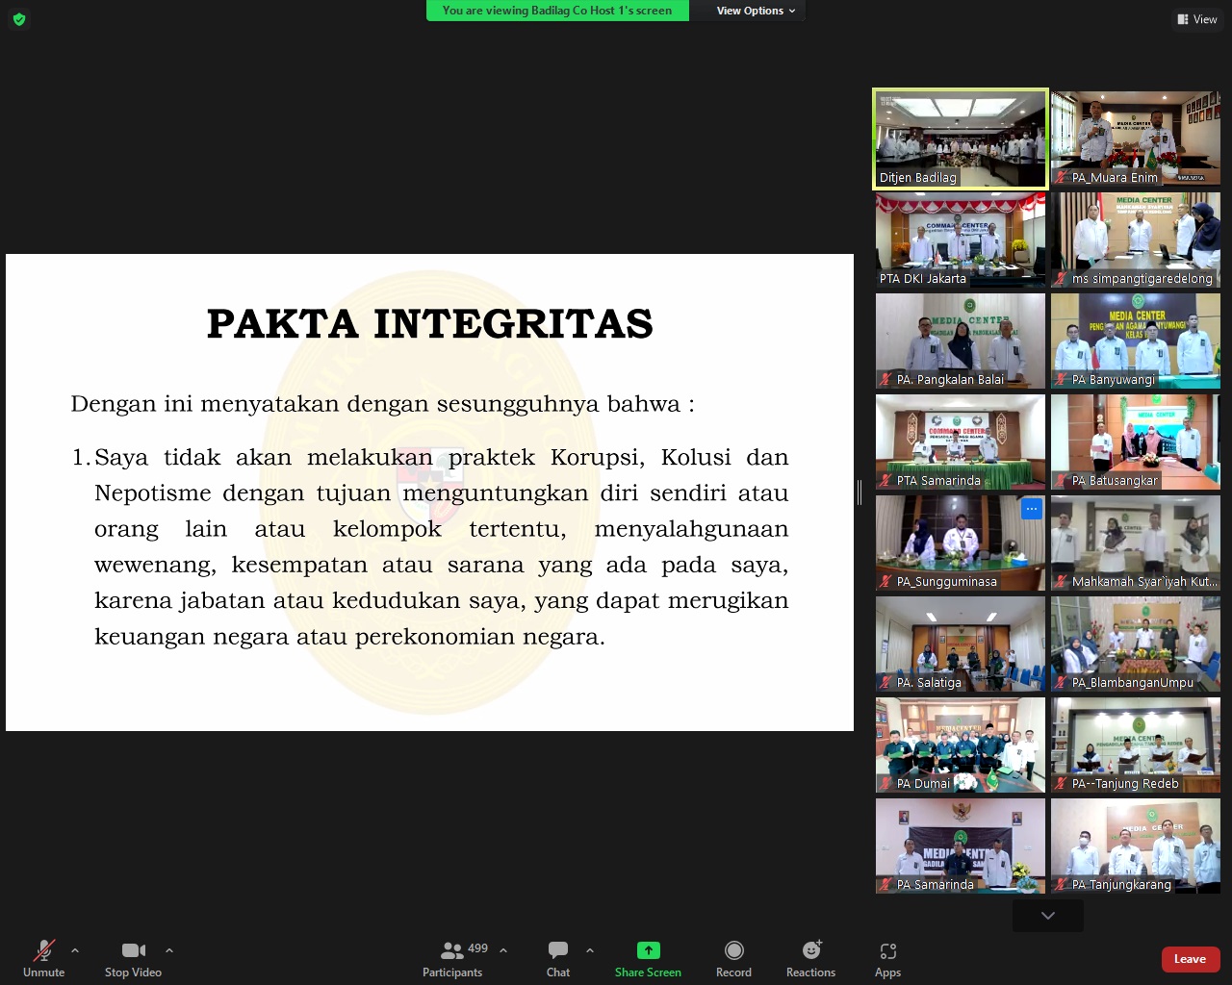Click the panel resize handle beside the gallery
Image resolution: width=1232 pixels, height=985 pixels.
point(859,492)
